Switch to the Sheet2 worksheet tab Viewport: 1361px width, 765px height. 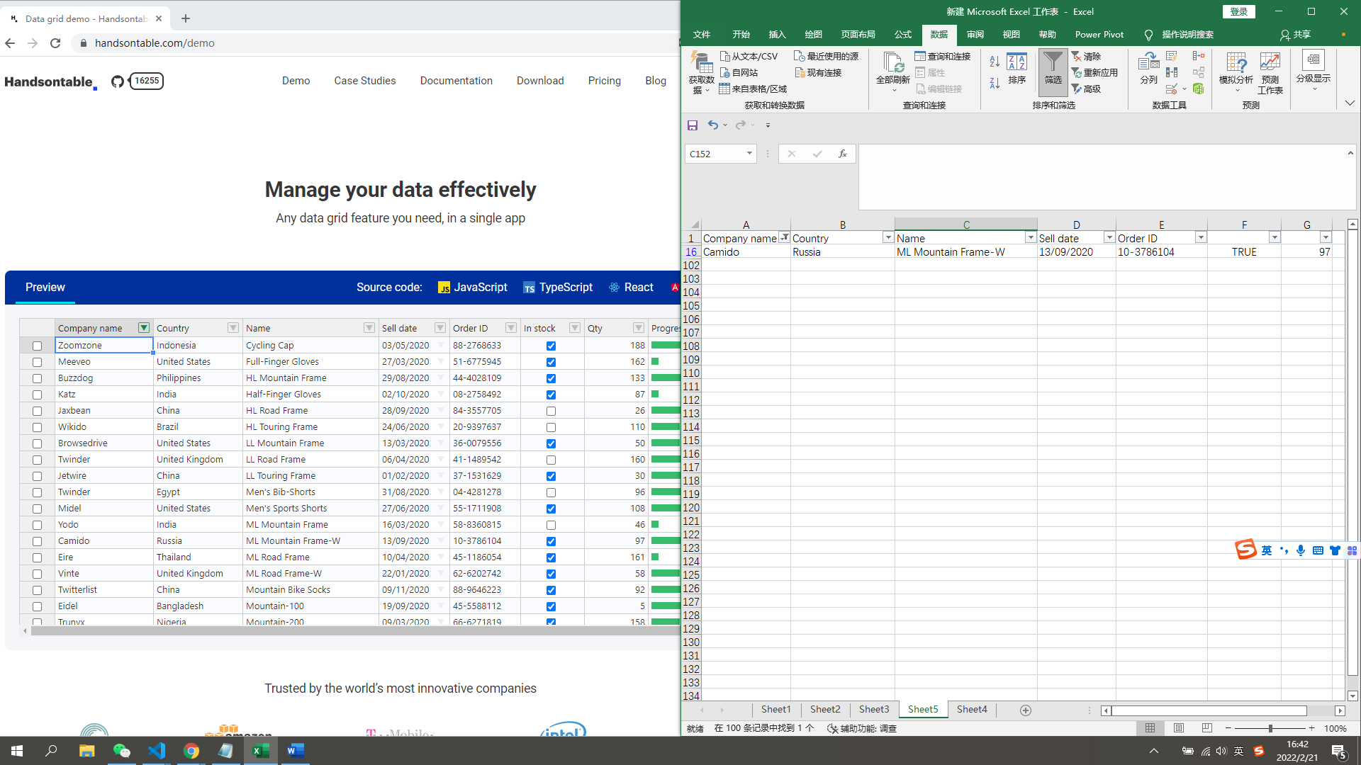(x=824, y=709)
